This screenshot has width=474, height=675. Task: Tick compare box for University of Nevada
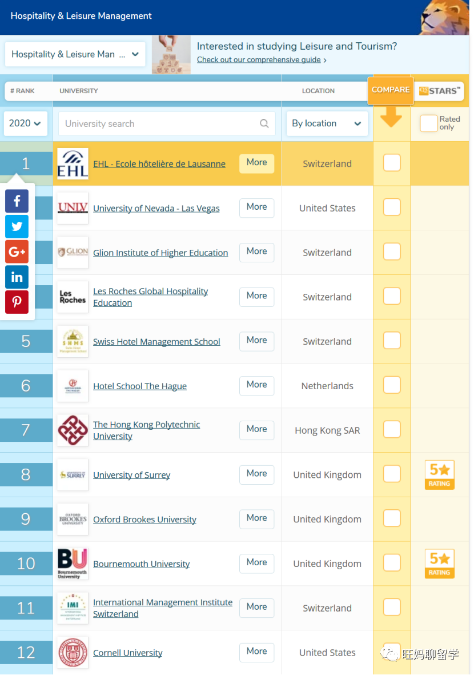392,207
